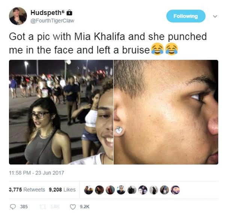
Task: Click the lock icon beside Hudspeth name
Action: point(69,13)
